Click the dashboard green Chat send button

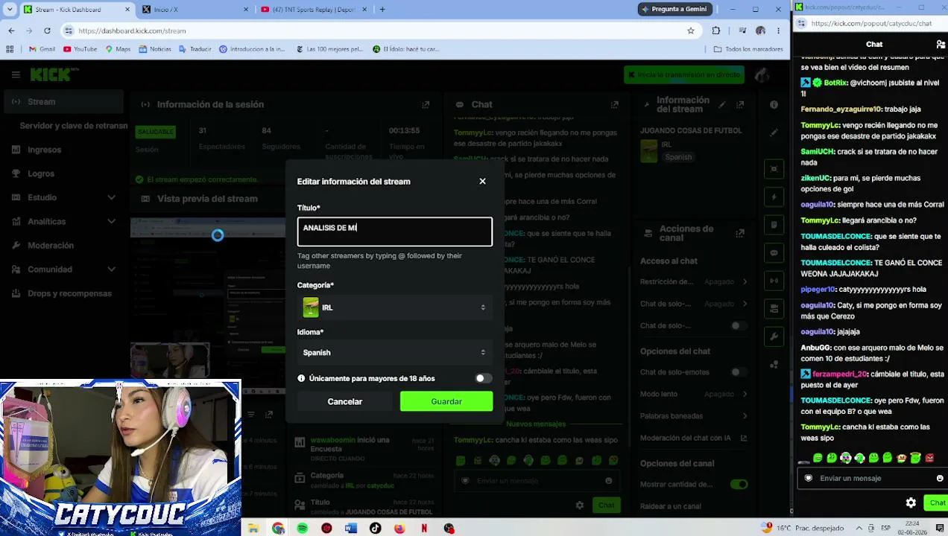pos(606,505)
